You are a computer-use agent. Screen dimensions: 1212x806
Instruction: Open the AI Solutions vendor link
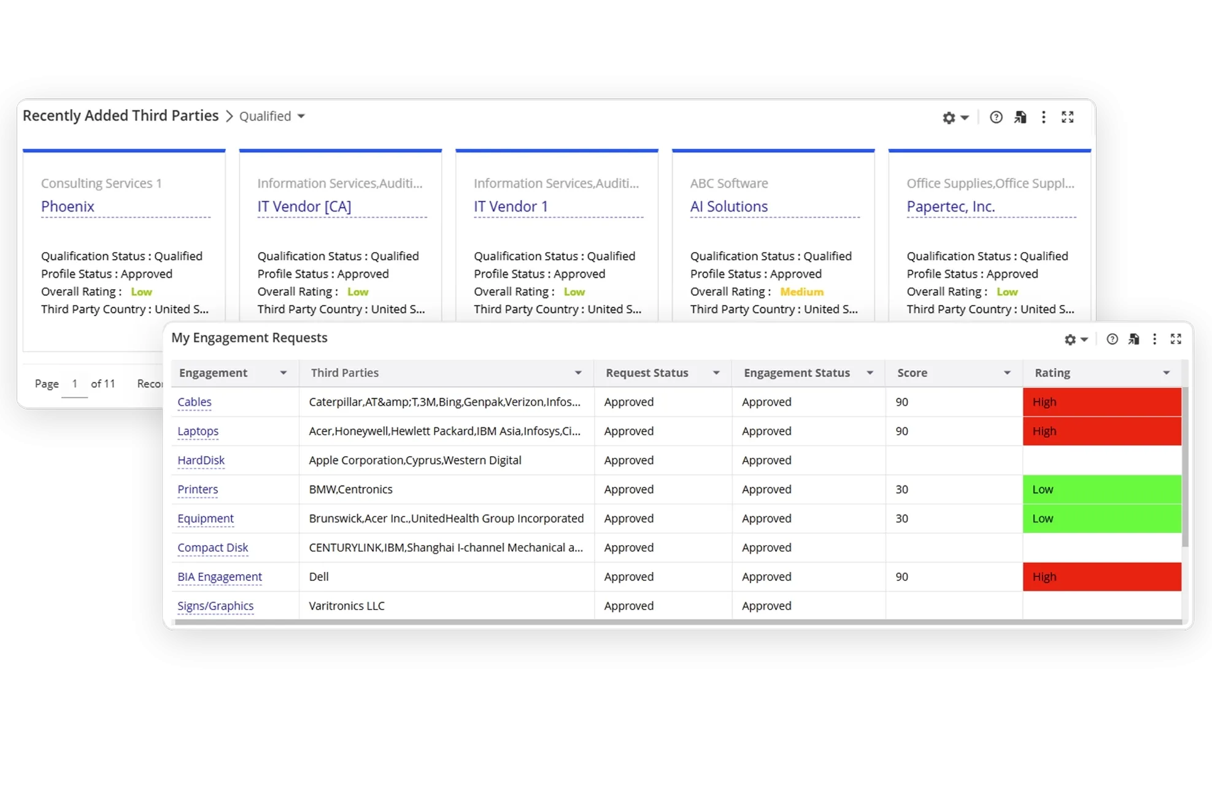coord(728,207)
